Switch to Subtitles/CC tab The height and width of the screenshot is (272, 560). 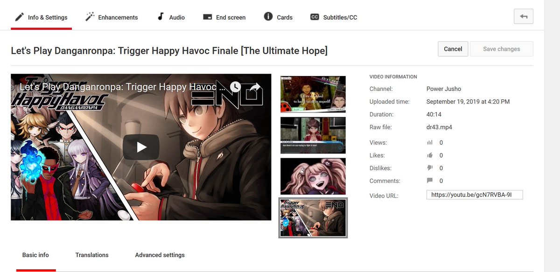334,17
